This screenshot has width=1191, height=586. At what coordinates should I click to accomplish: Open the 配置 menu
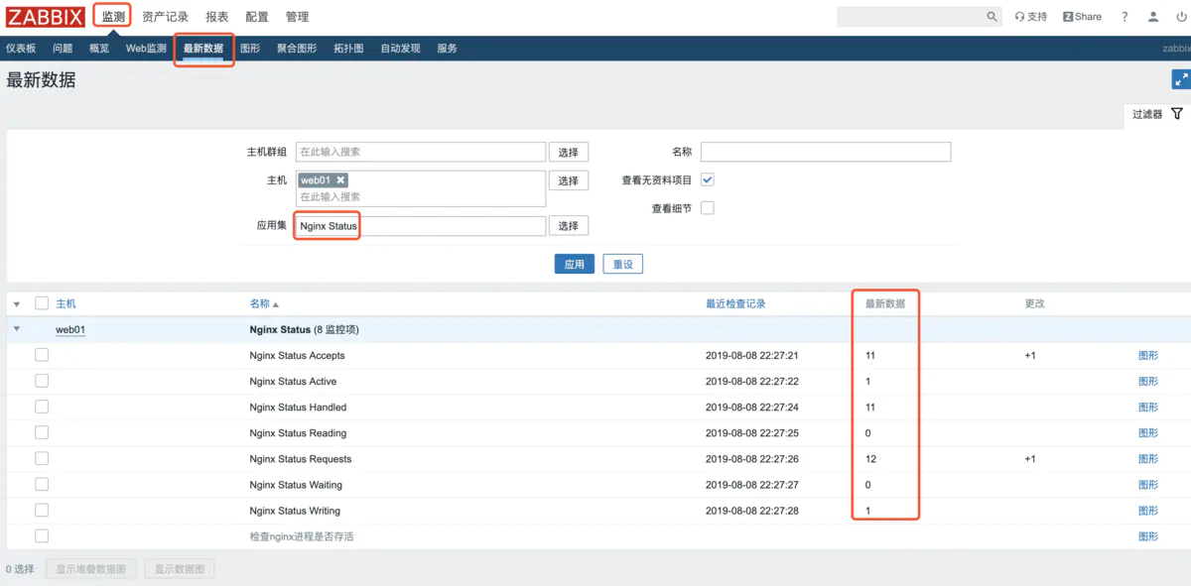[x=256, y=17]
